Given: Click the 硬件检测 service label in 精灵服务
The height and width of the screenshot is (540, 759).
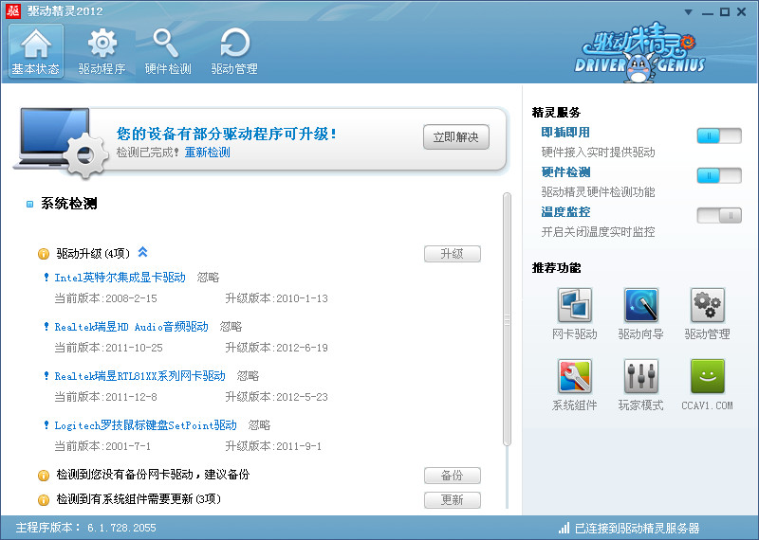Looking at the screenshot, I should pos(565,172).
